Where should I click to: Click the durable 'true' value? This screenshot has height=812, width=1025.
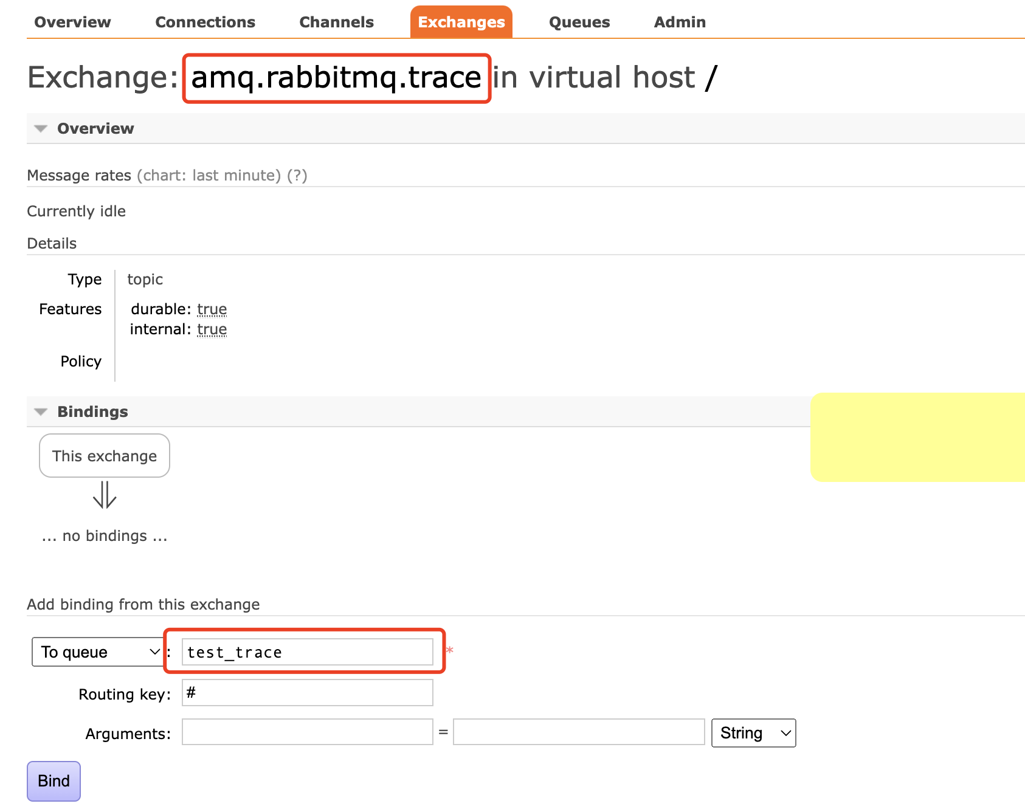[212, 309]
